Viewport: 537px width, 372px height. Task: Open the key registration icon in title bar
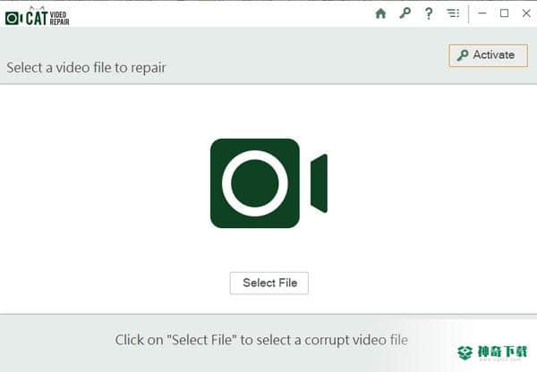405,13
